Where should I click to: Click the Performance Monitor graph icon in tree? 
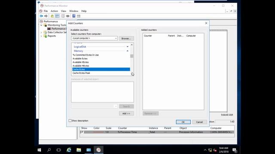49,29
